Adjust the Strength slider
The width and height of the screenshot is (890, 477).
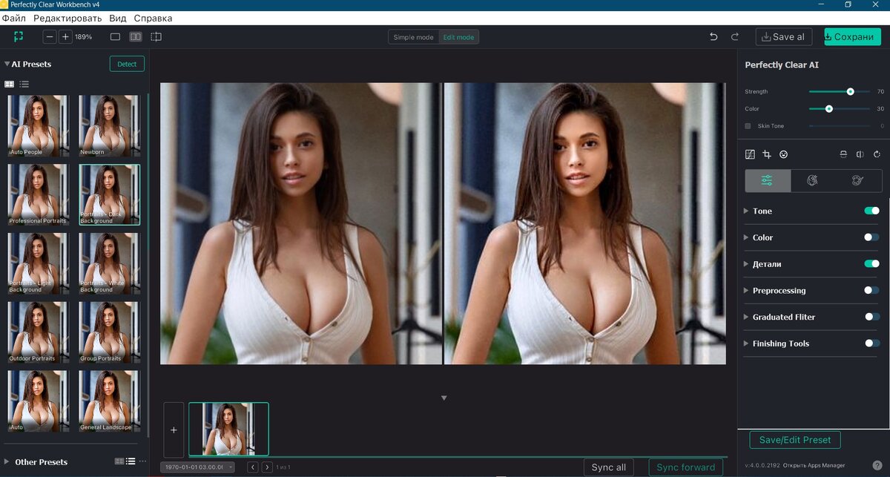(x=840, y=91)
